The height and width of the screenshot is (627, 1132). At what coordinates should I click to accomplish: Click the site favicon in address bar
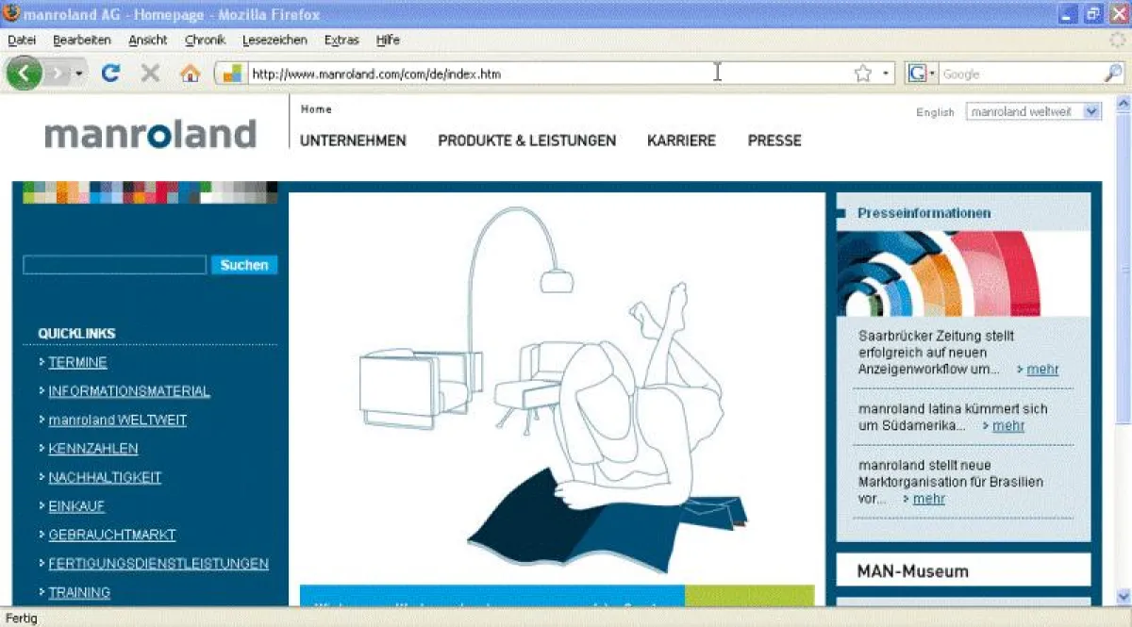tap(232, 74)
